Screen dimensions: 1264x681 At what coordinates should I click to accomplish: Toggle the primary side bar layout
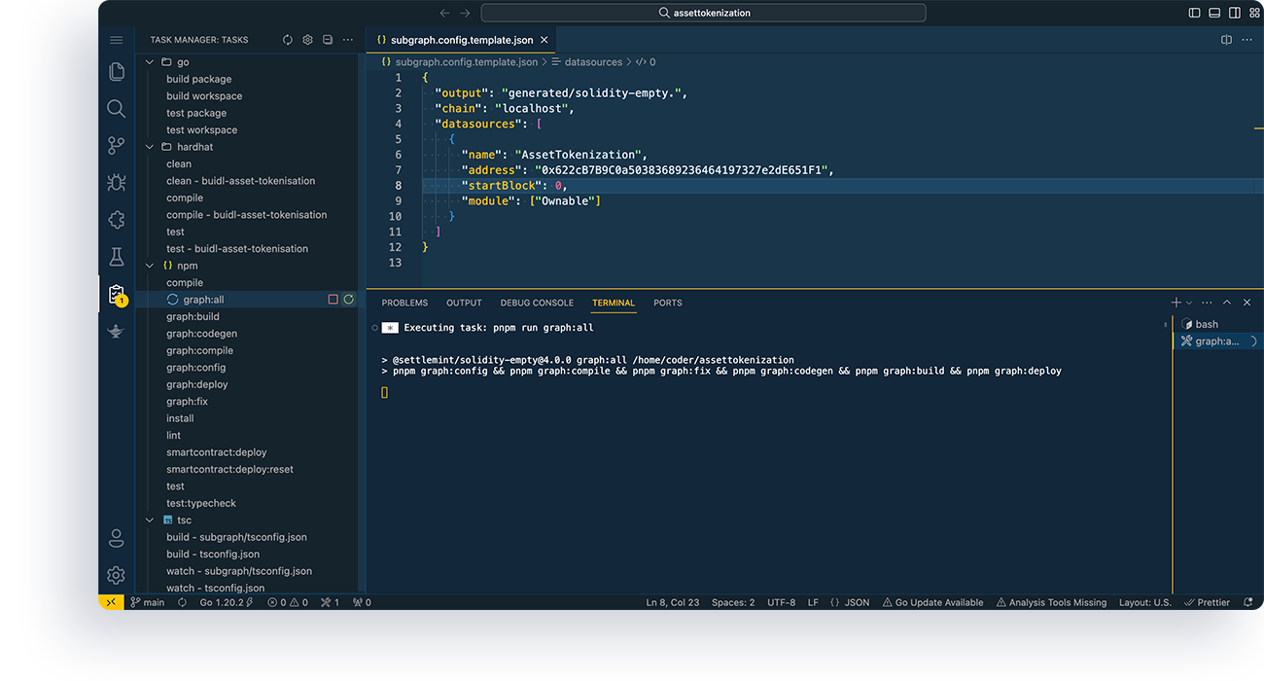click(x=1195, y=13)
